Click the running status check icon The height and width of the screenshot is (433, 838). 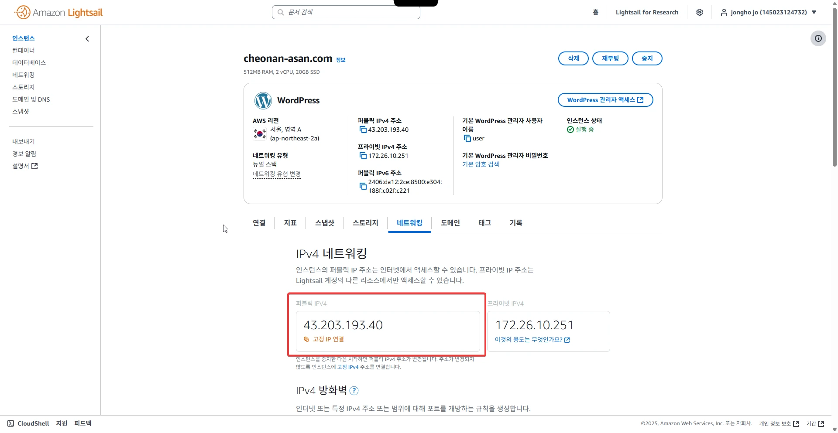(x=570, y=130)
